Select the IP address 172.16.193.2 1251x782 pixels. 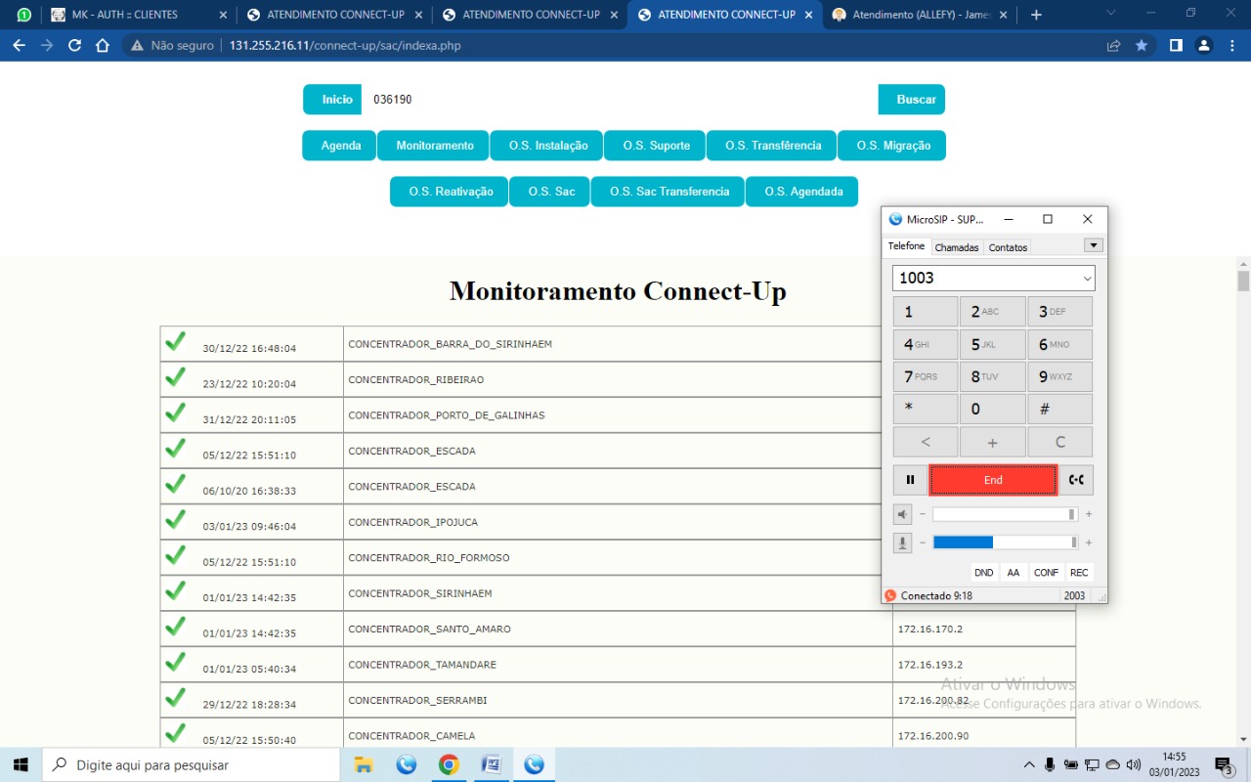pyautogui.click(x=930, y=665)
